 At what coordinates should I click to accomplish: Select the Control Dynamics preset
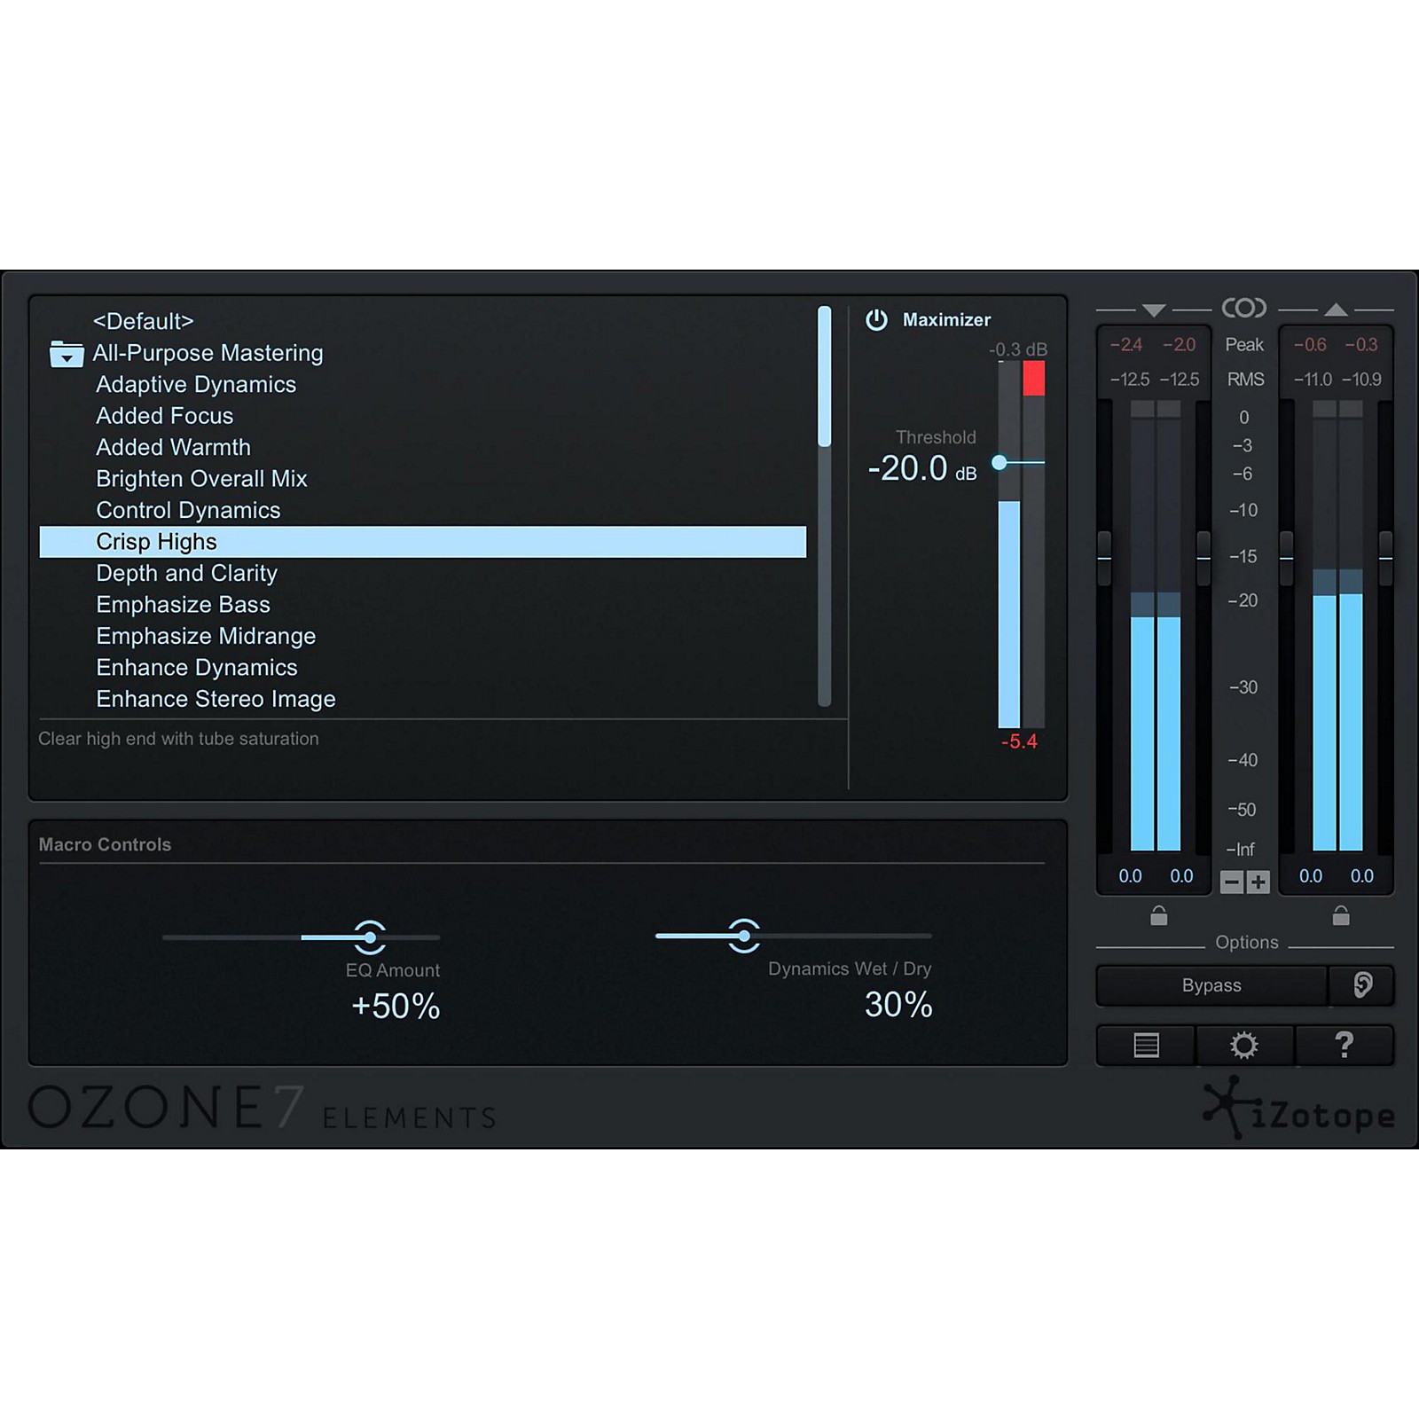(188, 510)
